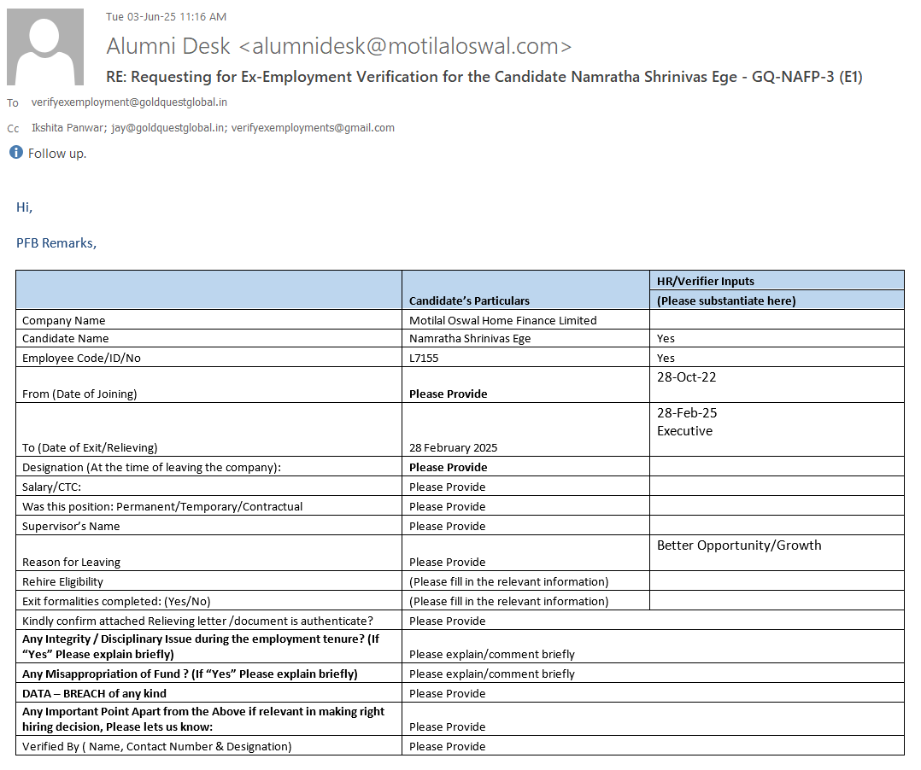Click the email subject line
The width and height of the screenshot is (921, 770).
(484, 77)
